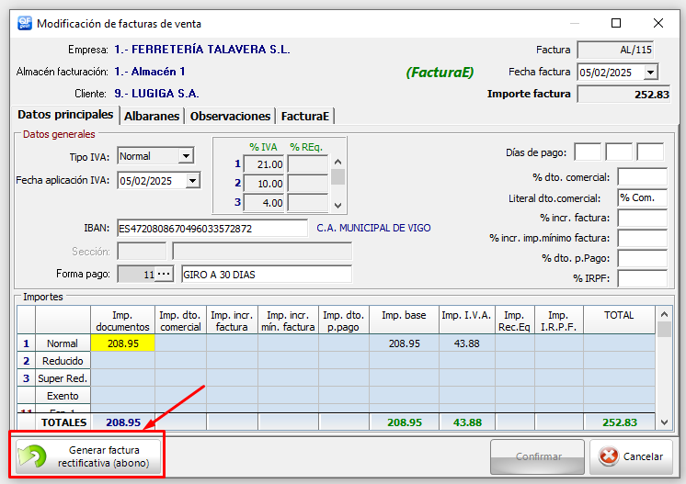Click the 21.00 % IVA value
Viewport: 686px width, 484px height.
(264, 164)
